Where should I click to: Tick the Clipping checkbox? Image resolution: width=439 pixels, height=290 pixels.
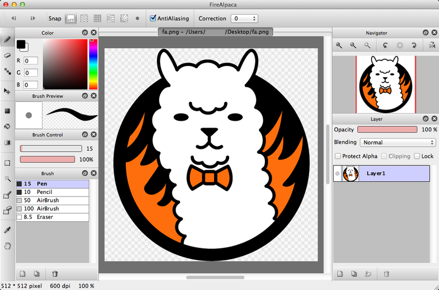(384, 156)
